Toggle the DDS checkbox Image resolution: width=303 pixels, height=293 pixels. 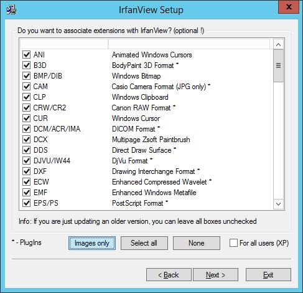[x=26, y=150]
